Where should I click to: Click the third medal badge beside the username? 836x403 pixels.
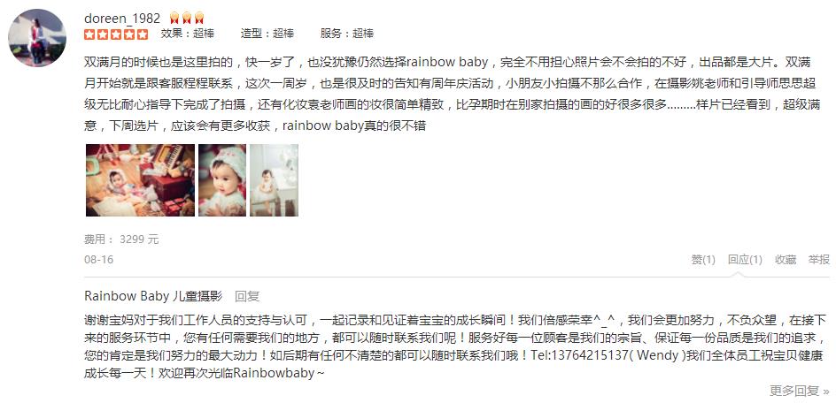click(x=199, y=18)
